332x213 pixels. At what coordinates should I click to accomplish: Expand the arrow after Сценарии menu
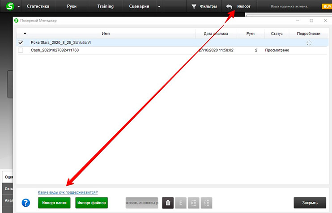click(x=160, y=7)
